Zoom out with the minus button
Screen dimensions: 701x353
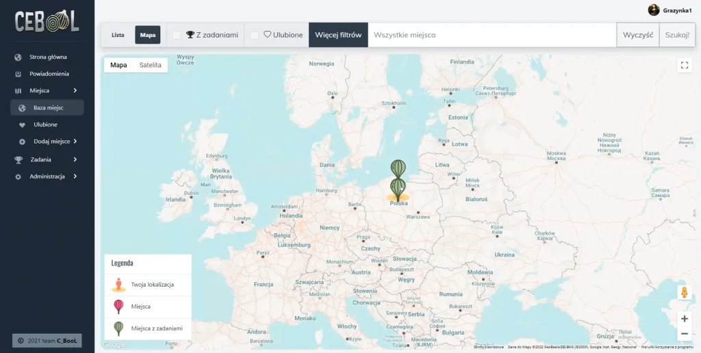[x=684, y=333]
